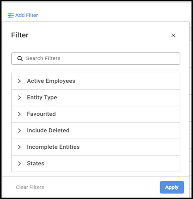Image resolution: width=193 pixels, height=199 pixels.
Task: Expand the Favourited chevron arrow
Action: pos(19,114)
